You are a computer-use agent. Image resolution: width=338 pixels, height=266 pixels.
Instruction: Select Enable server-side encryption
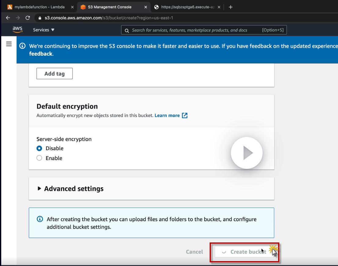click(39, 158)
